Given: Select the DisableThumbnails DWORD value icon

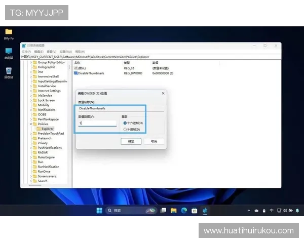Looking at the screenshot, I should point(76,73).
